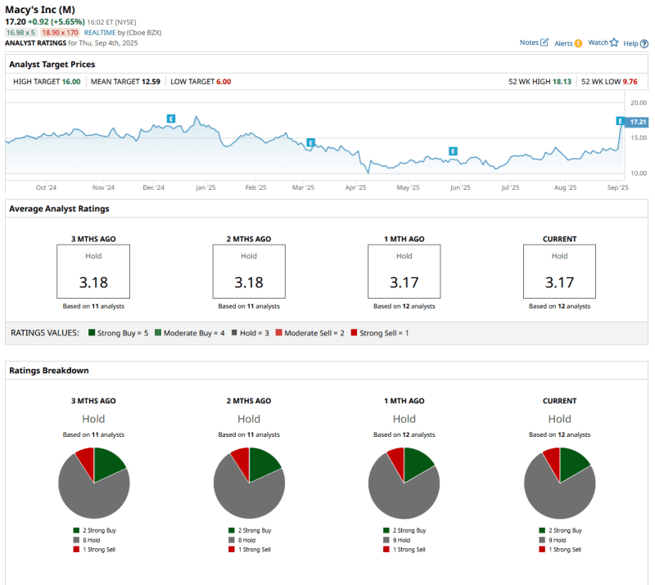
Task: Click the earnings E marker near Mar '25
Action: 311,142
